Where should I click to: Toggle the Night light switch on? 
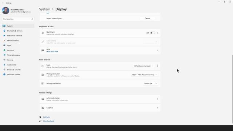click(153, 33)
